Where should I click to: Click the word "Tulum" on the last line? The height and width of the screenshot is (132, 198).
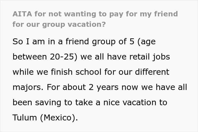tap(25, 118)
